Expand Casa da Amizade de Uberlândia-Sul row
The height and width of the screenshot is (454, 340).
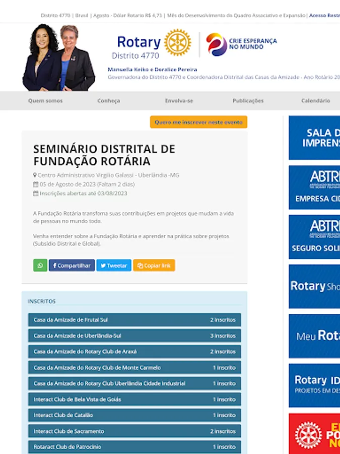click(x=134, y=336)
